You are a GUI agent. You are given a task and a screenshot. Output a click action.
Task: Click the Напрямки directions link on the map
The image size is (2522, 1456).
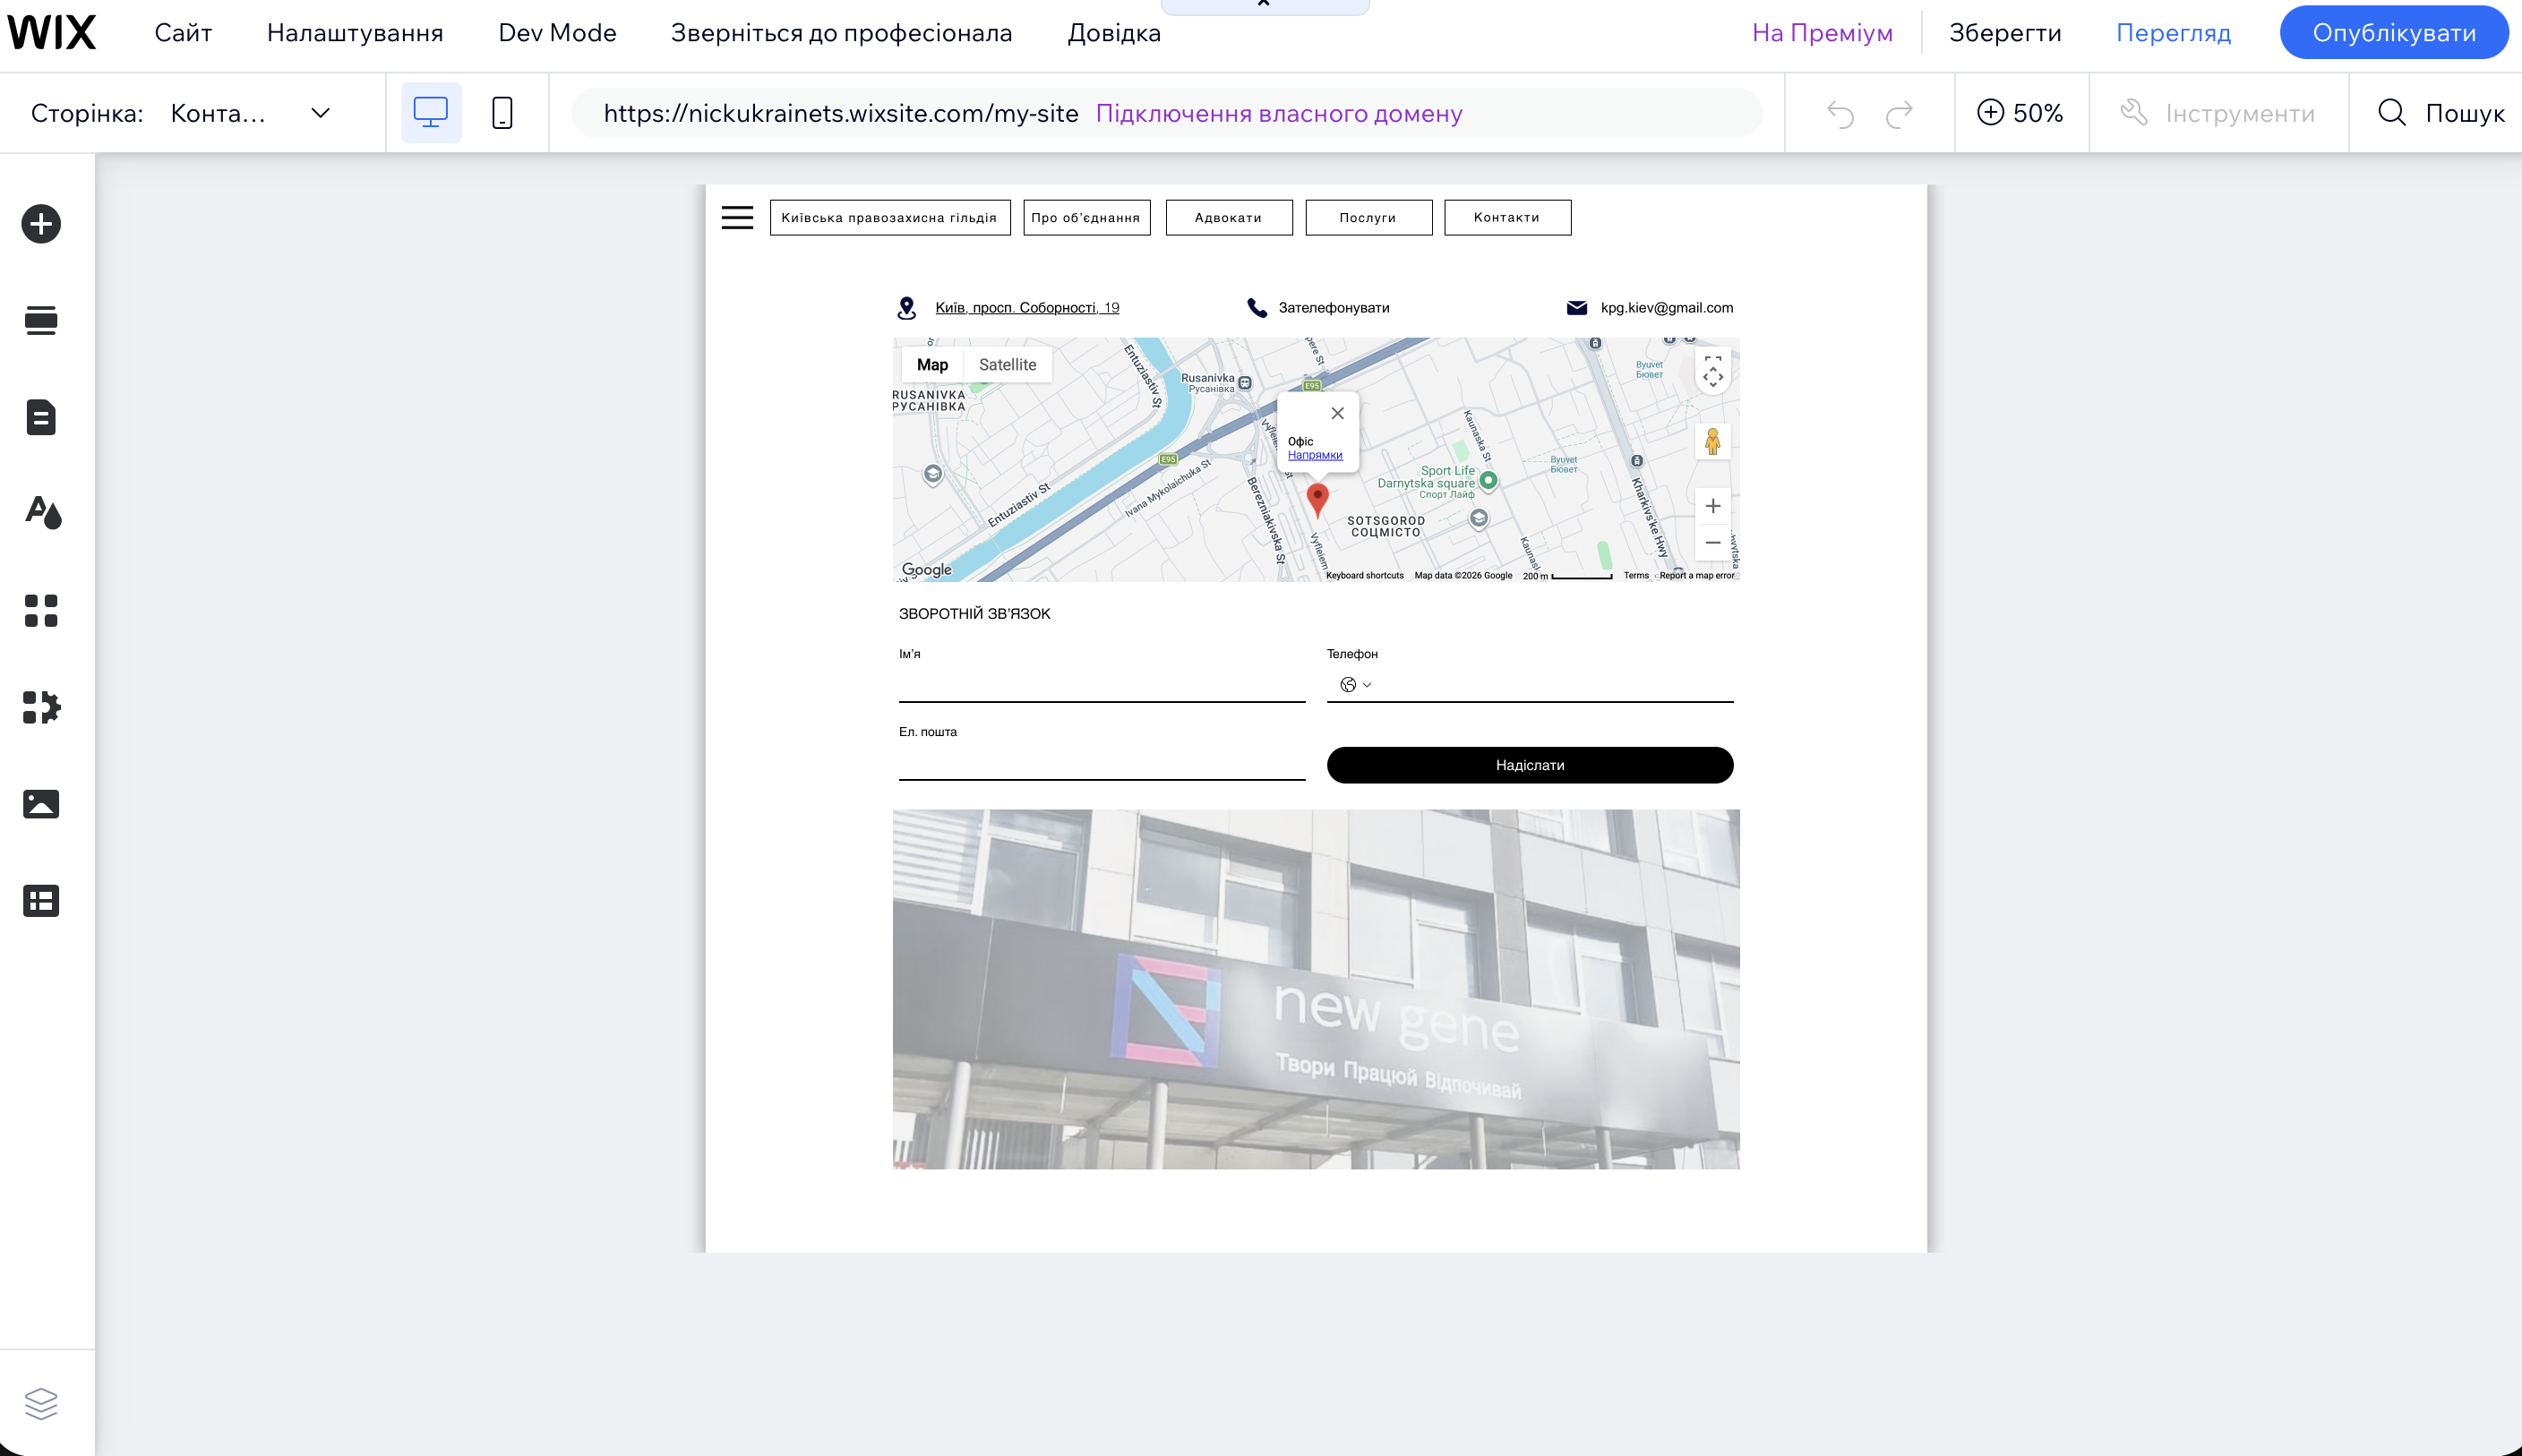1315,455
